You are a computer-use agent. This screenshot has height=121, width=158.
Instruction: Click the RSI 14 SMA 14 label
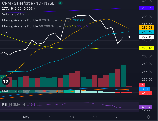(14, 105)
